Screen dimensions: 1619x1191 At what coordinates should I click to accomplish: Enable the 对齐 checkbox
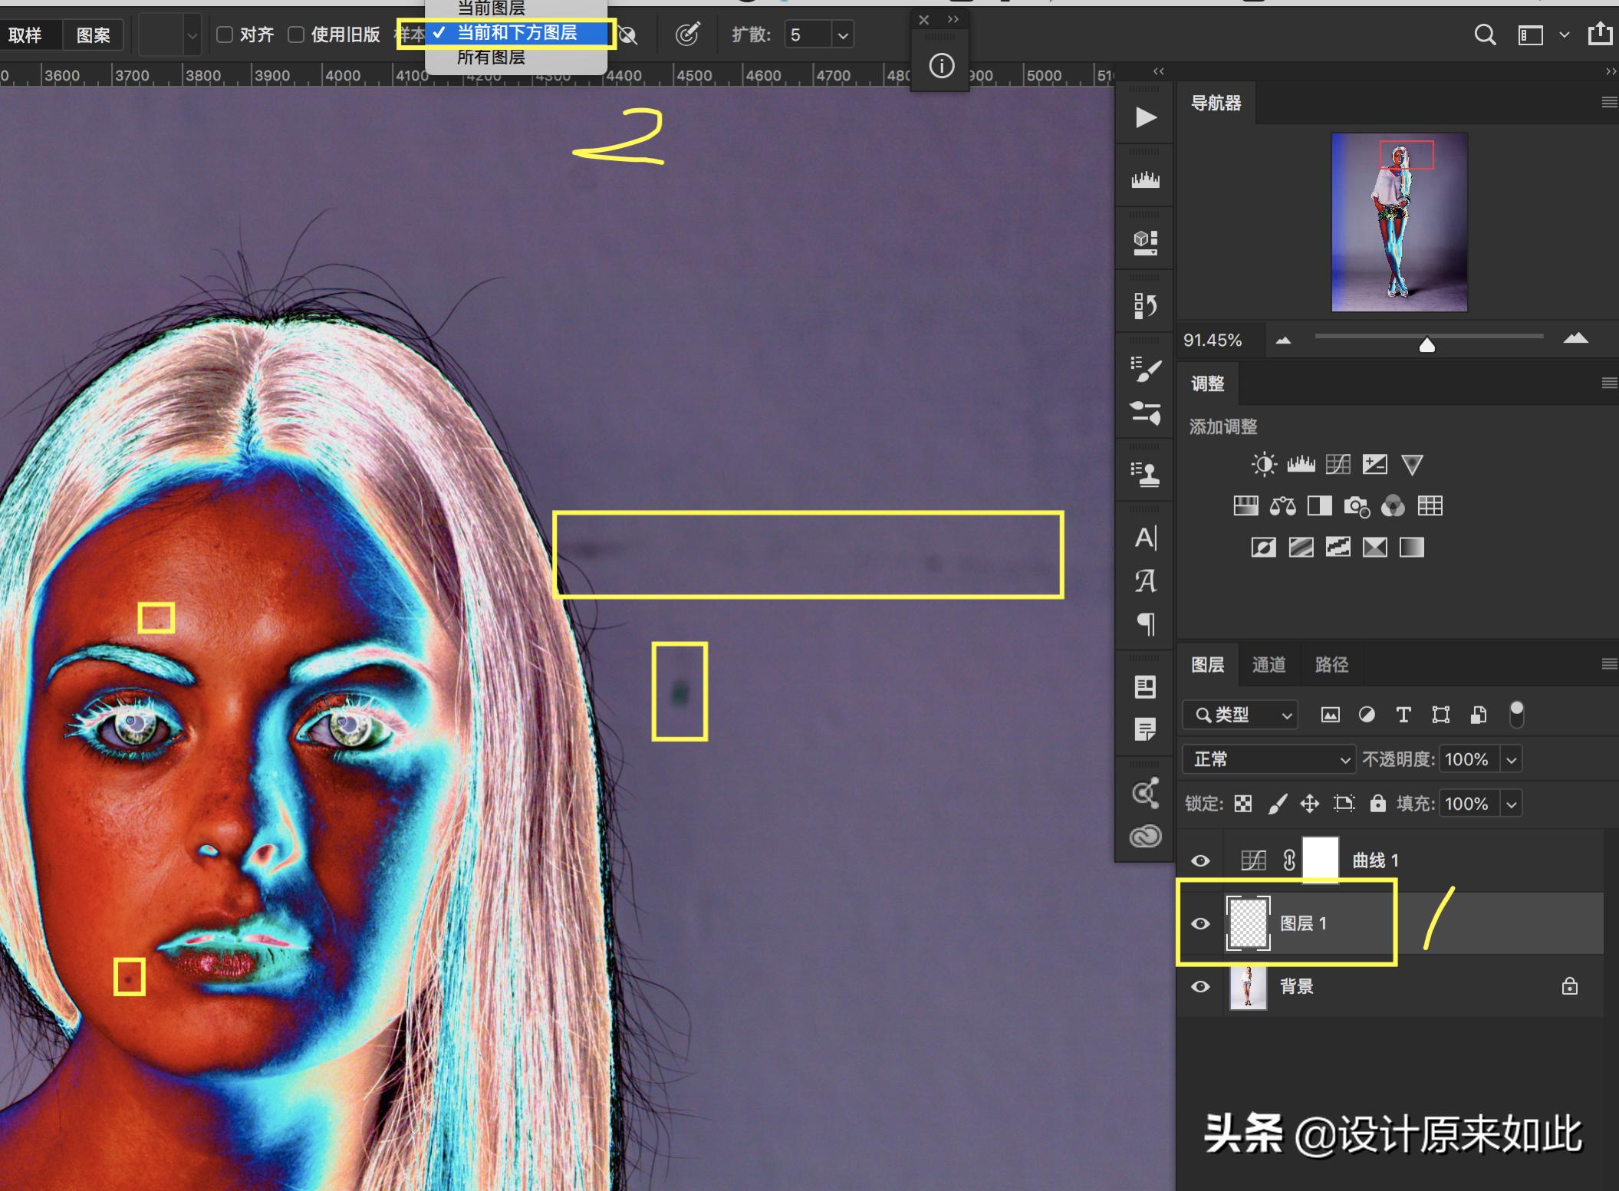tap(225, 35)
